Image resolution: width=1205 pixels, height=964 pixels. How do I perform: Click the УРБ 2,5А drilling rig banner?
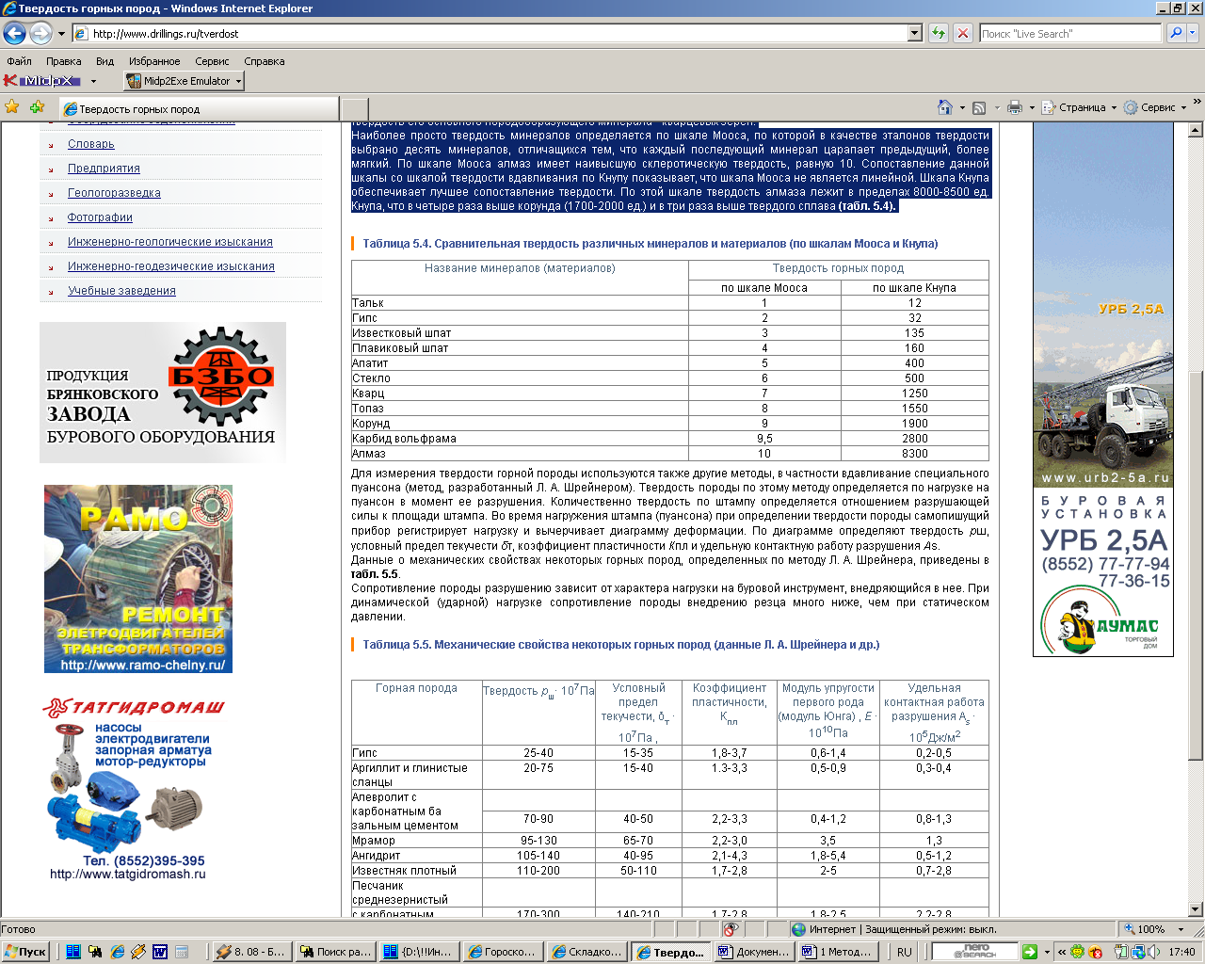[x=1103, y=390]
